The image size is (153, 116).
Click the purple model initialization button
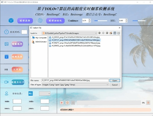(x=55, y=21)
